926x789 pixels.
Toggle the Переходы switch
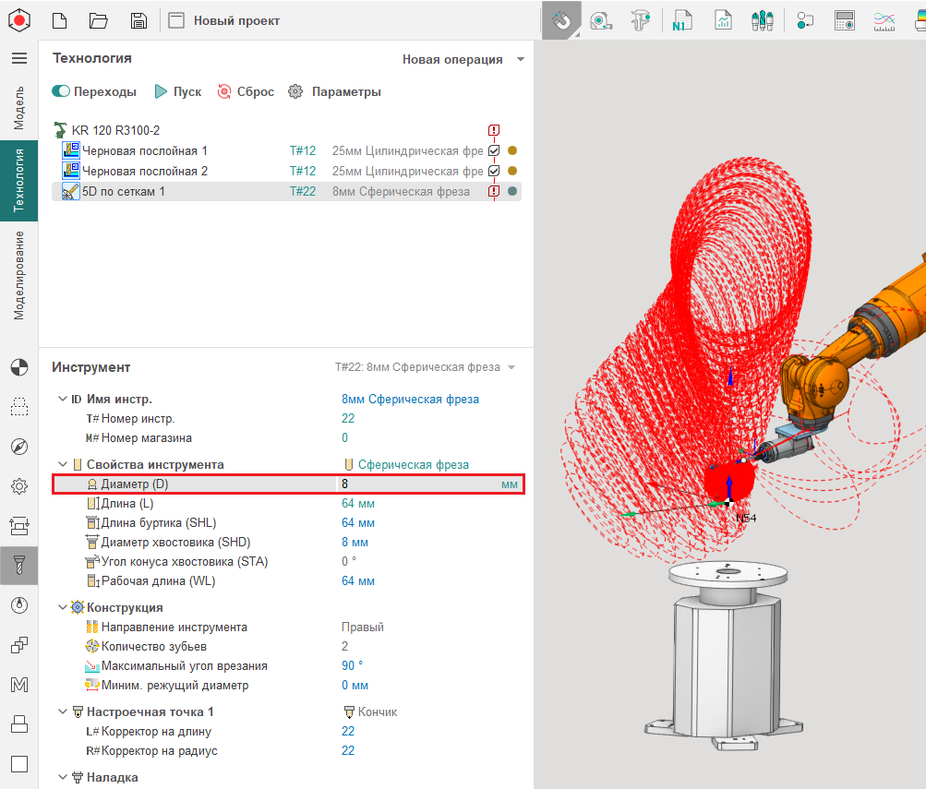tap(62, 91)
